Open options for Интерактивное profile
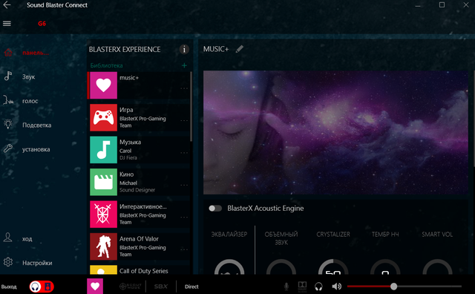Screen dimensions: 475x294 point(184,218)
